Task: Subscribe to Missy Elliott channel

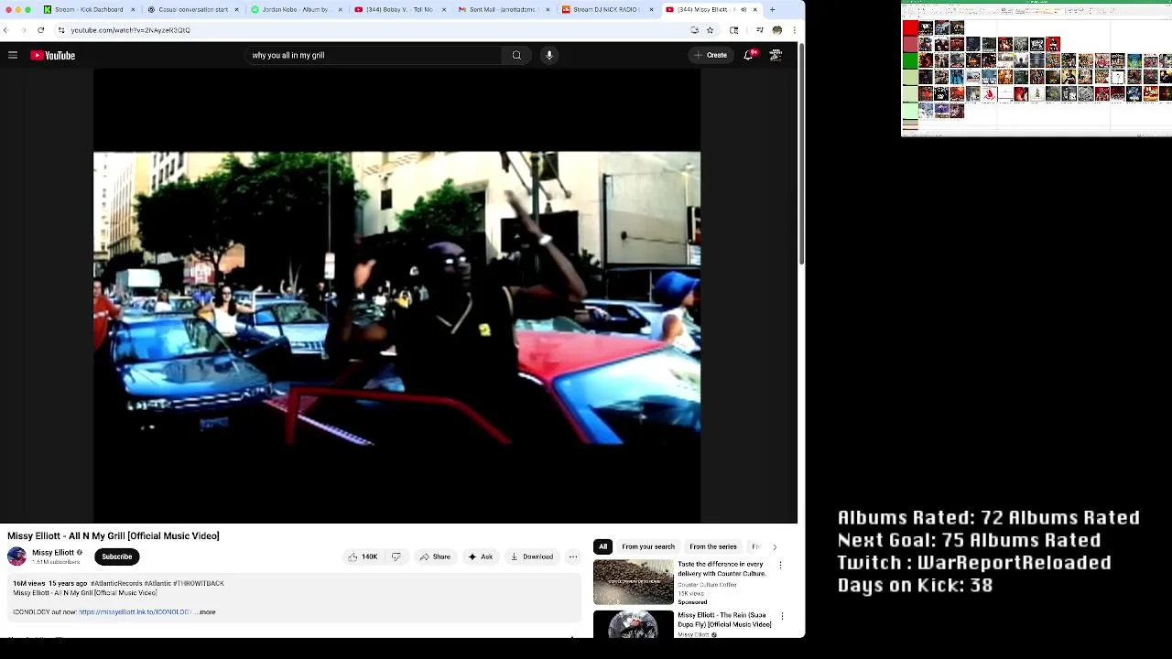Action: coord(116,556)
